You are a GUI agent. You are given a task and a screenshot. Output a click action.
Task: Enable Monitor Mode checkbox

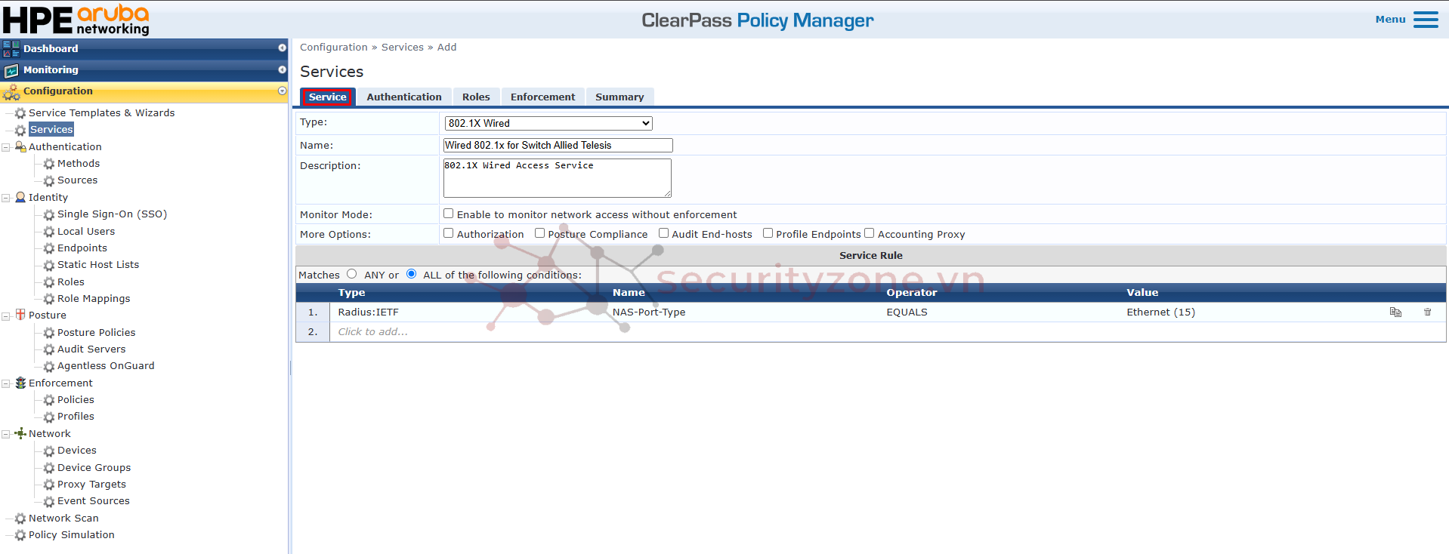449,214
